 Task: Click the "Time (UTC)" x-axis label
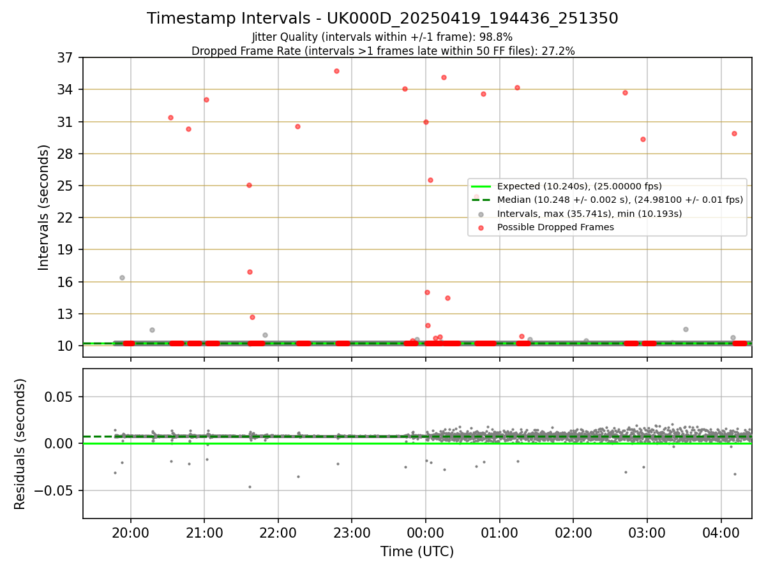click(417, 552)
